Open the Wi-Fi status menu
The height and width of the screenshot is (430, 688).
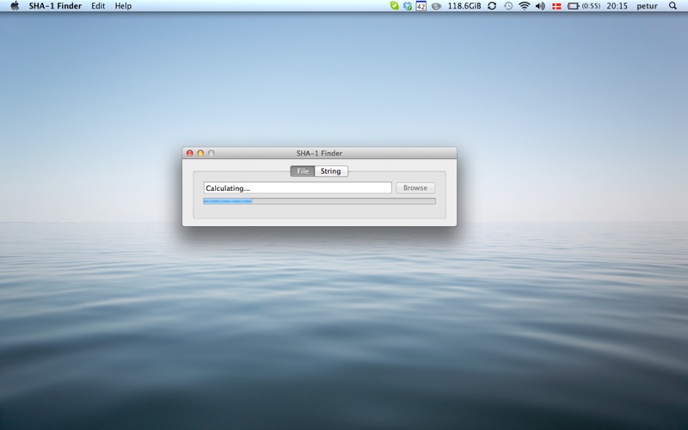click(x=524, y=6)
